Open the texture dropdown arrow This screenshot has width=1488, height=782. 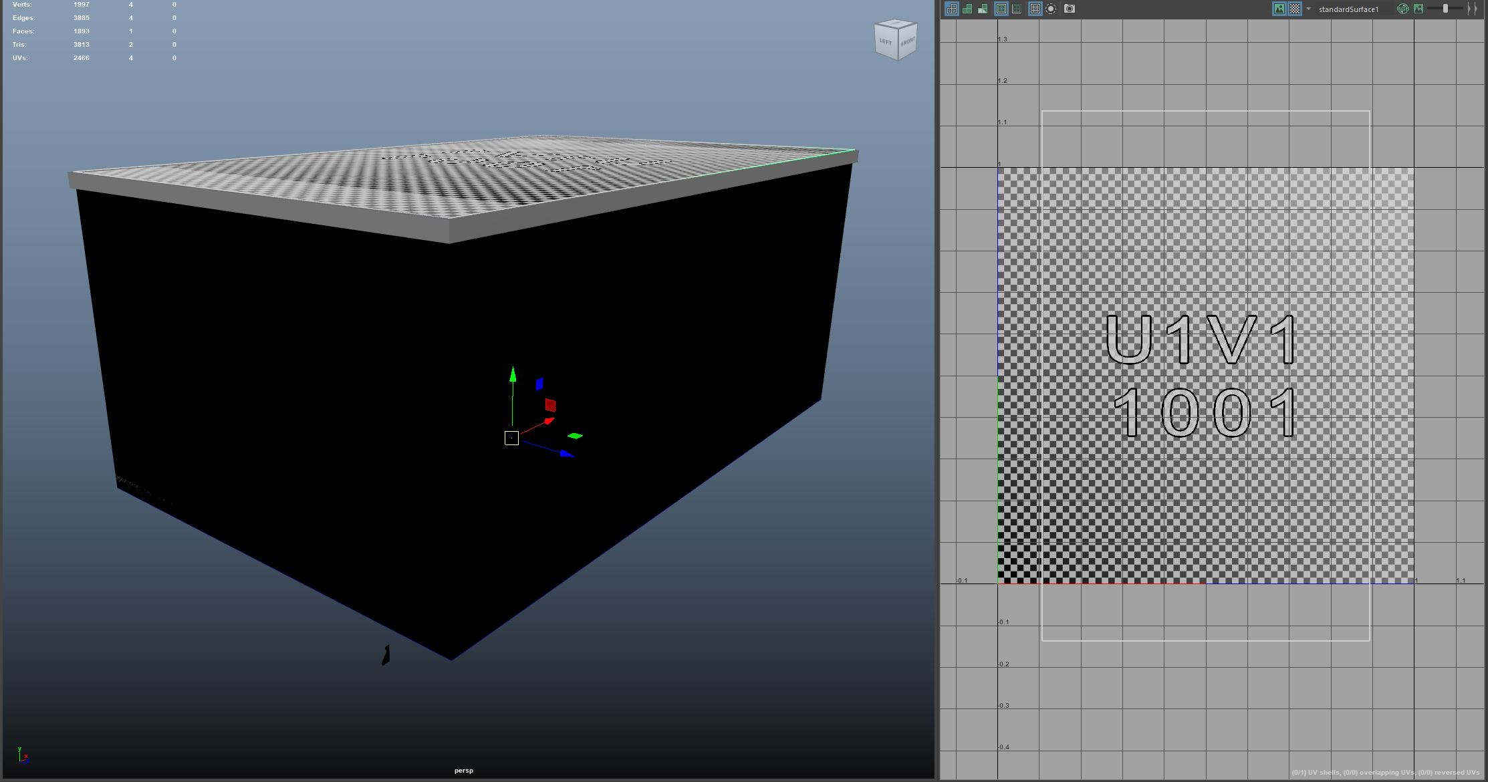[x=1309, y=9]
